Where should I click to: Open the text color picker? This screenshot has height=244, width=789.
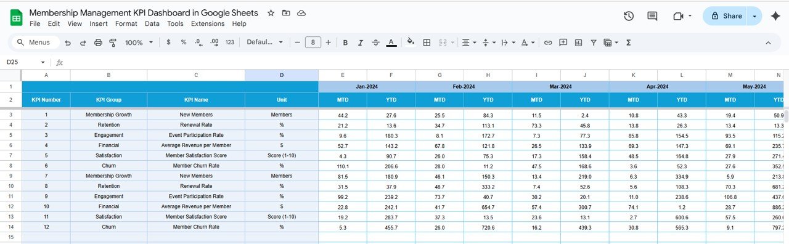coord(391,43)
